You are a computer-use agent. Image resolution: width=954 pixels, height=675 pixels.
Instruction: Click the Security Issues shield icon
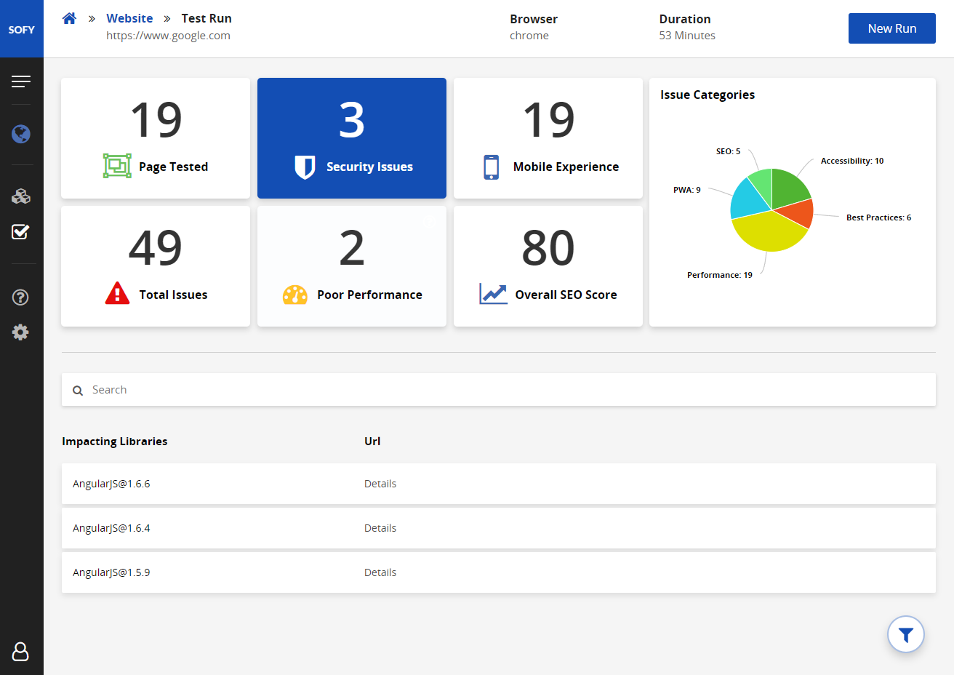point(305,167)
